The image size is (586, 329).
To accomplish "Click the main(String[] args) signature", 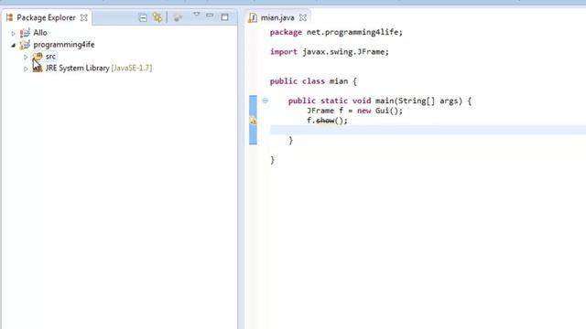I will point(418,101).
